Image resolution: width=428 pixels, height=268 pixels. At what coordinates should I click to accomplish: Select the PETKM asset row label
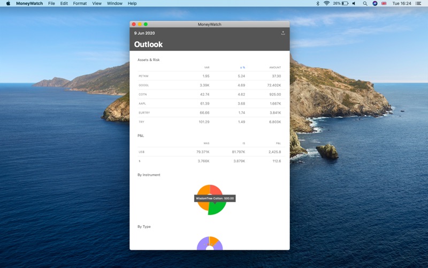(x=143, y=76)
